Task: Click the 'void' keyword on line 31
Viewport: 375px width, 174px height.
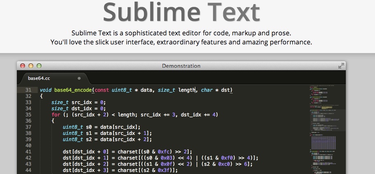Action: click(46, 90)
